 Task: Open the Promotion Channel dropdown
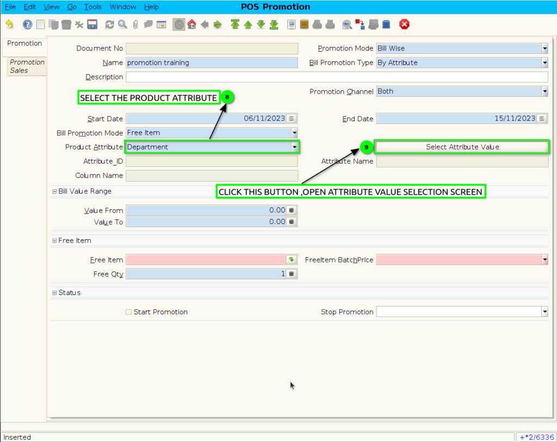point(544,91)
